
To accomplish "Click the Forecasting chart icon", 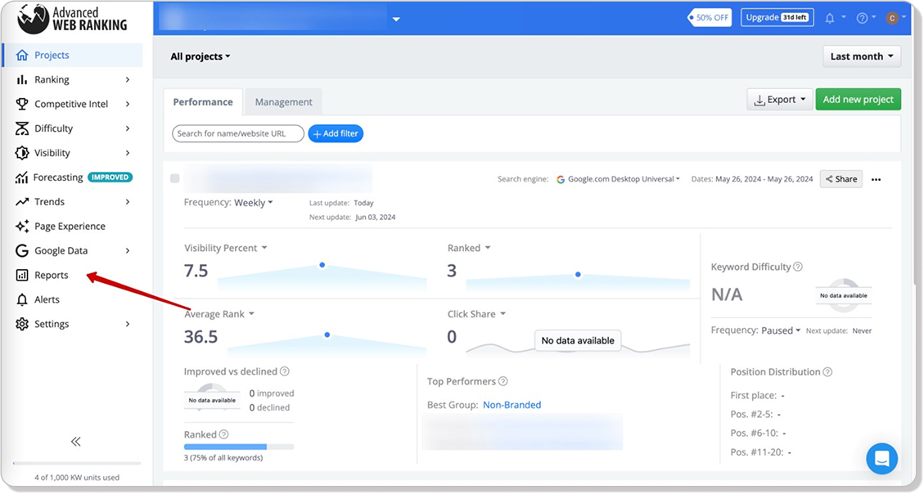I will click(x=22, y=177).
